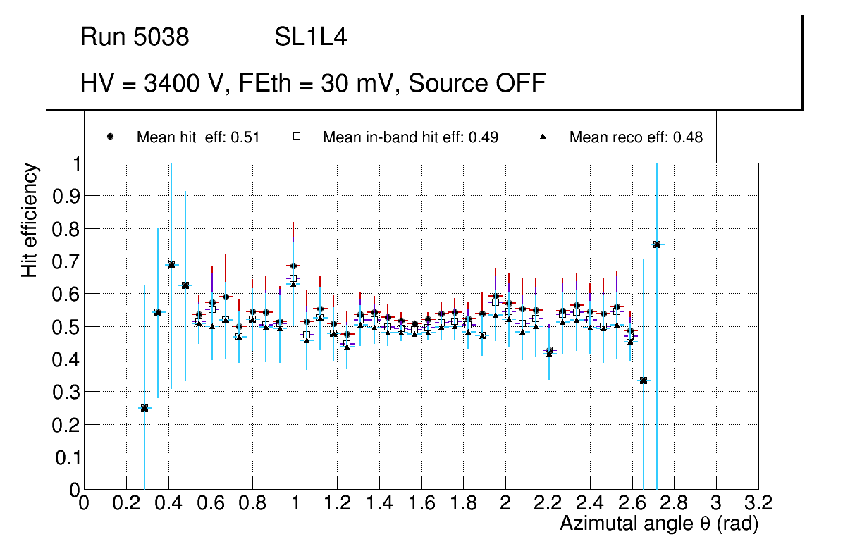Viewport: 843px width, 544px height.
Task: Click the open square legend marker
Action: click(x=297, y=137)
